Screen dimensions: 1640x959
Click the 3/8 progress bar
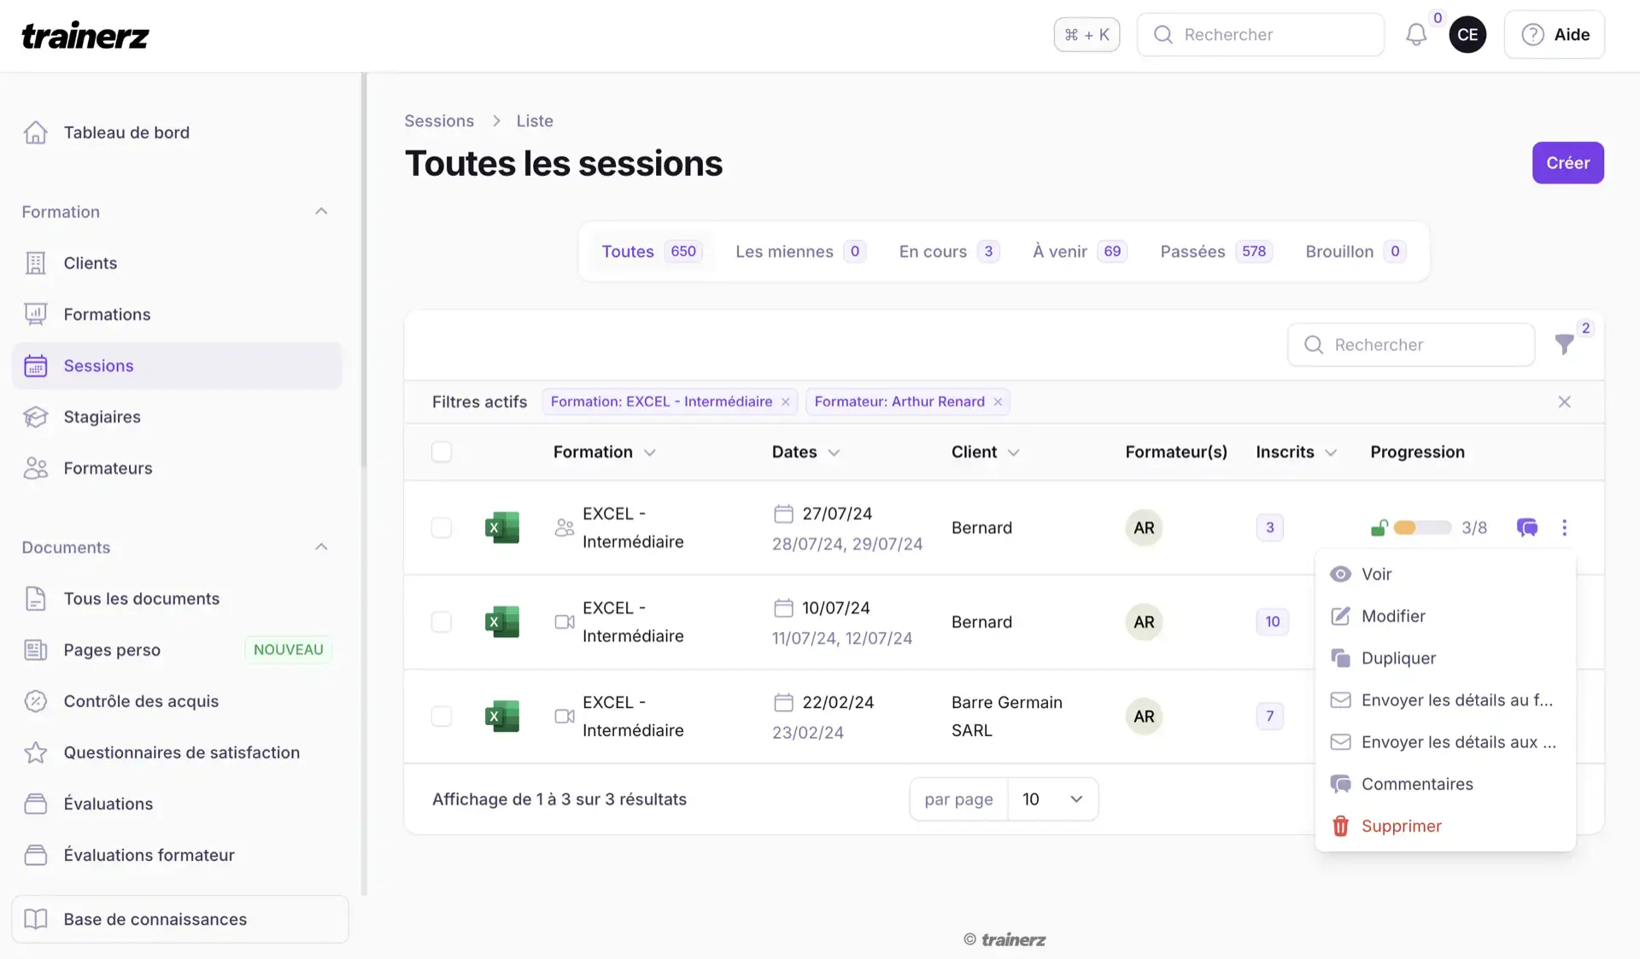[1422, 528]
